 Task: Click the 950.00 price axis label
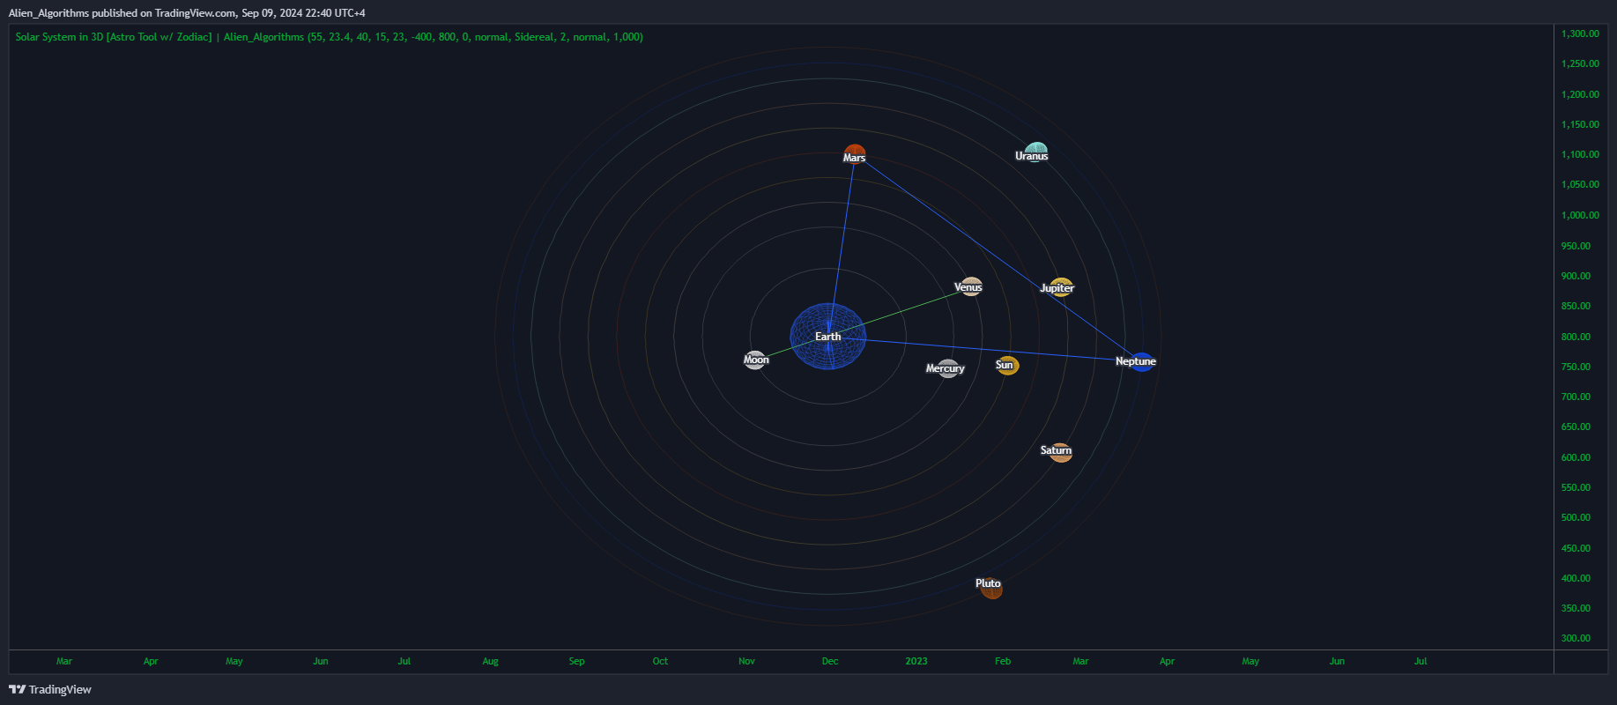coord(1576,246)
